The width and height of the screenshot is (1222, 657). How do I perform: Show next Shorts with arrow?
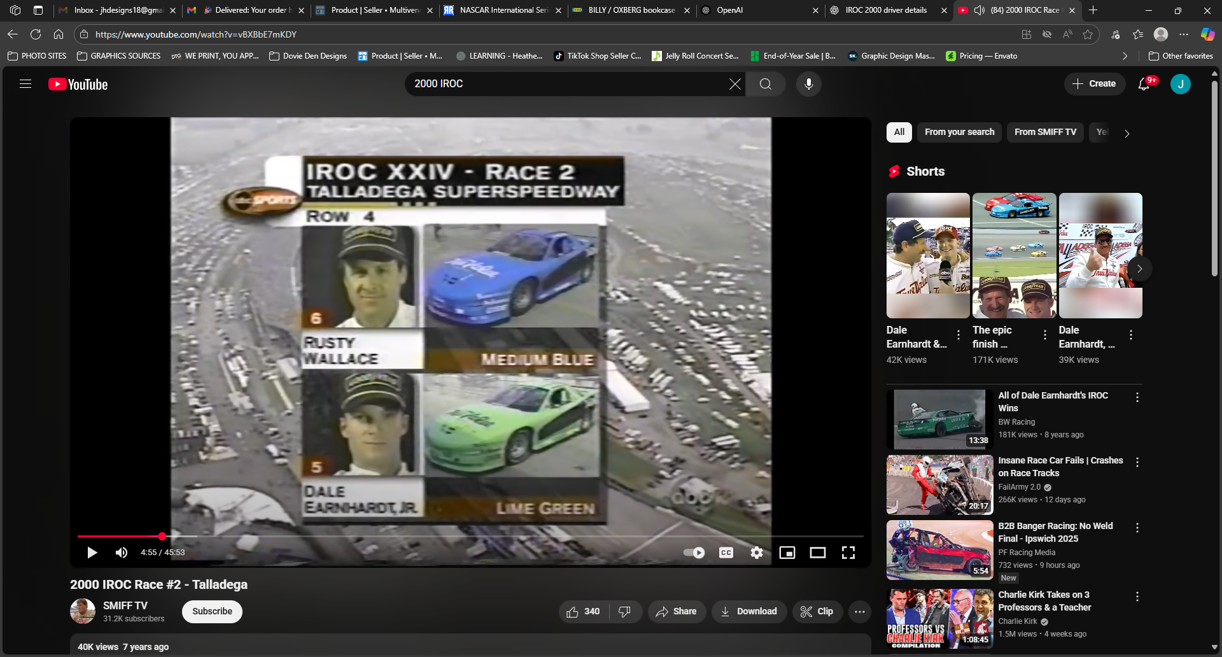(1139, 269)
